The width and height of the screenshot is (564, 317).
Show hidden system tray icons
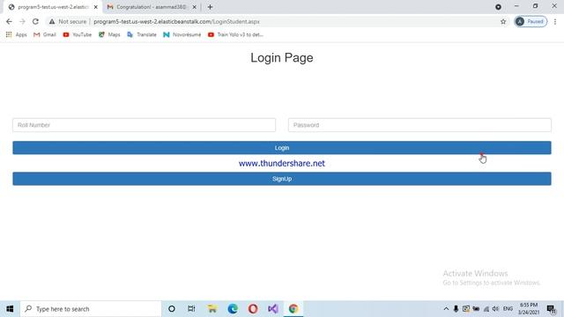(446, 309)
